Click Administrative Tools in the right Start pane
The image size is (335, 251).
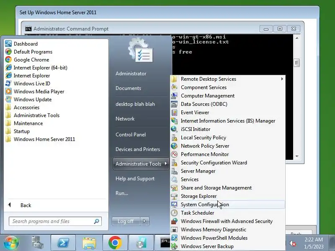coord(141,164)
